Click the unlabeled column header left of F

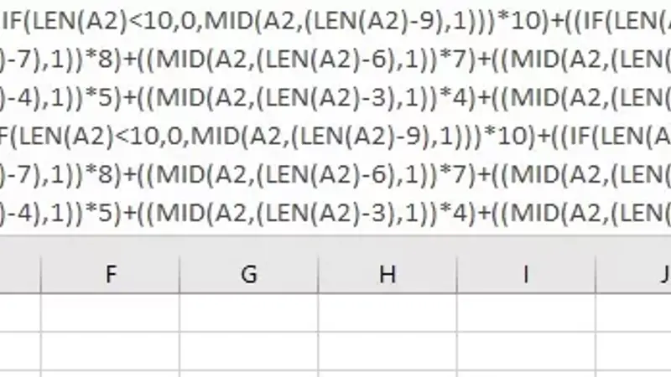point(20,274)
